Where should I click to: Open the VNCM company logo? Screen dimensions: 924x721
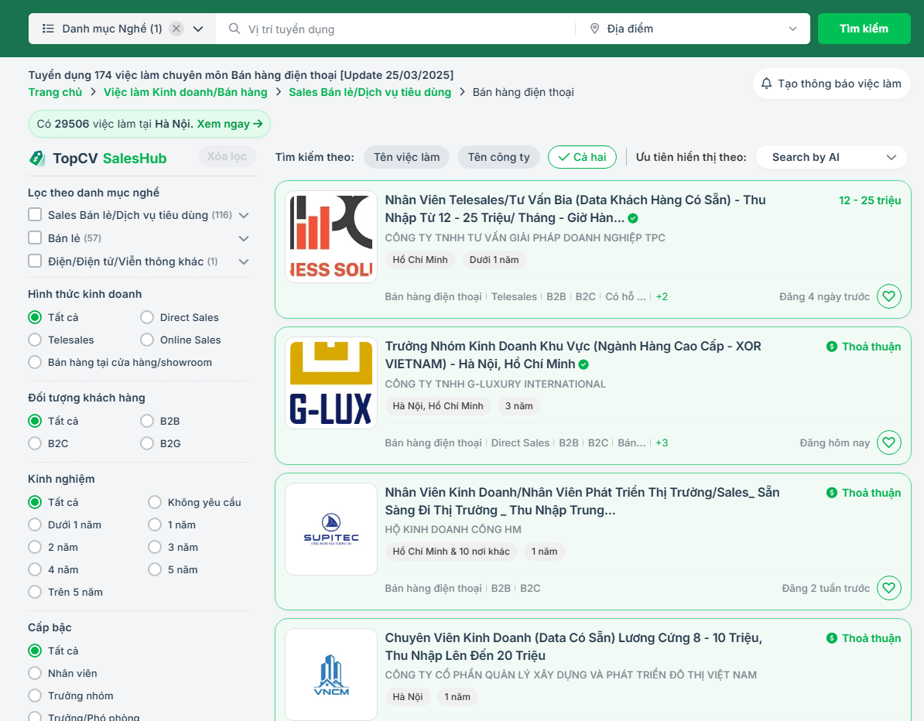coord(331,675)
